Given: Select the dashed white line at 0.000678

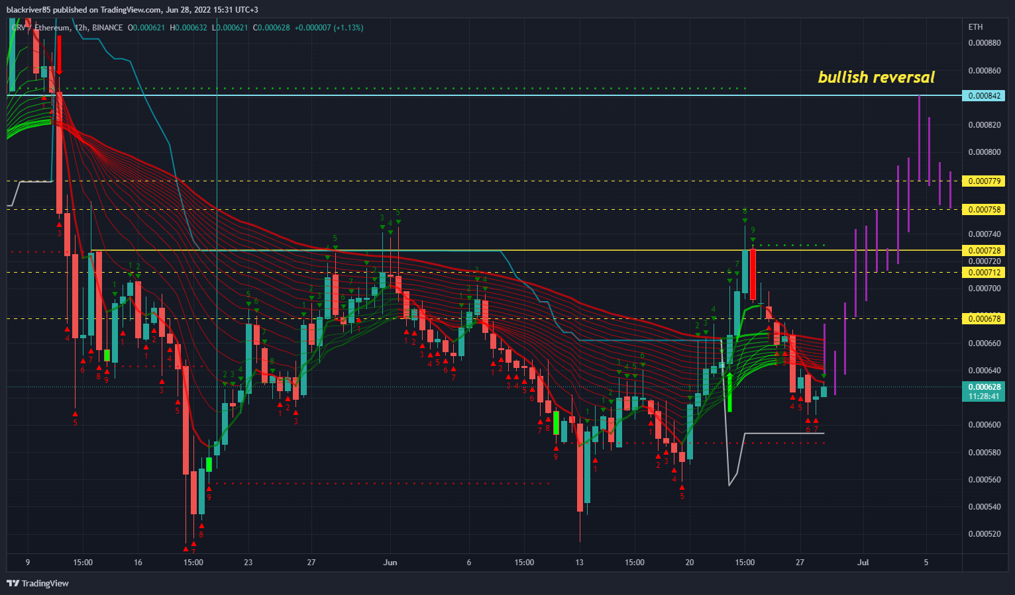Looking at the screenshot, I should tap(484, 318).
